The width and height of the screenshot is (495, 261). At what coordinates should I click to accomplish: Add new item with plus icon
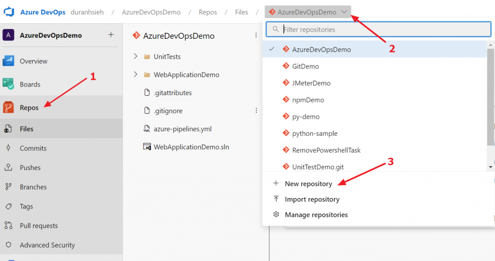(x=111, y=35)
